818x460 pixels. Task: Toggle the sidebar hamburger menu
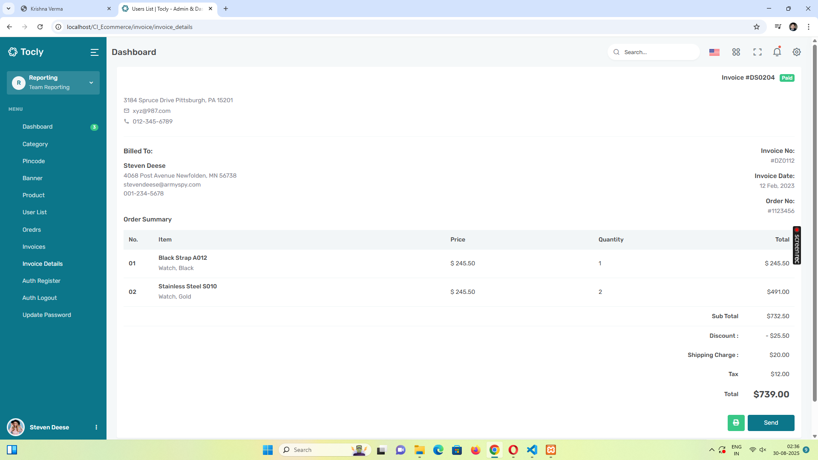pyautogui.click(x=95, y=52)
